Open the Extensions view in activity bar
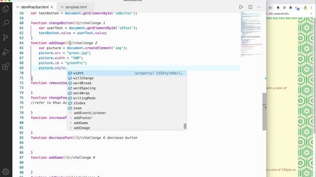316x177 pixels. [5, 66]
